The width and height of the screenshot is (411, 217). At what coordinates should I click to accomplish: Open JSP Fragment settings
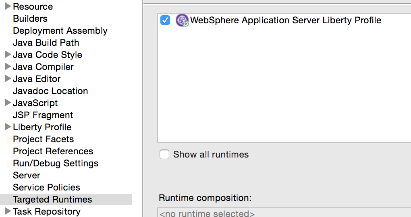[43, 115]
